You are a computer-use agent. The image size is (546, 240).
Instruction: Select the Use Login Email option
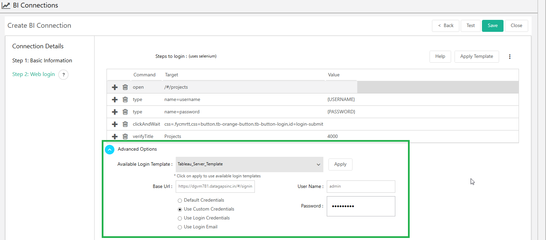click(x=180, y=227)
